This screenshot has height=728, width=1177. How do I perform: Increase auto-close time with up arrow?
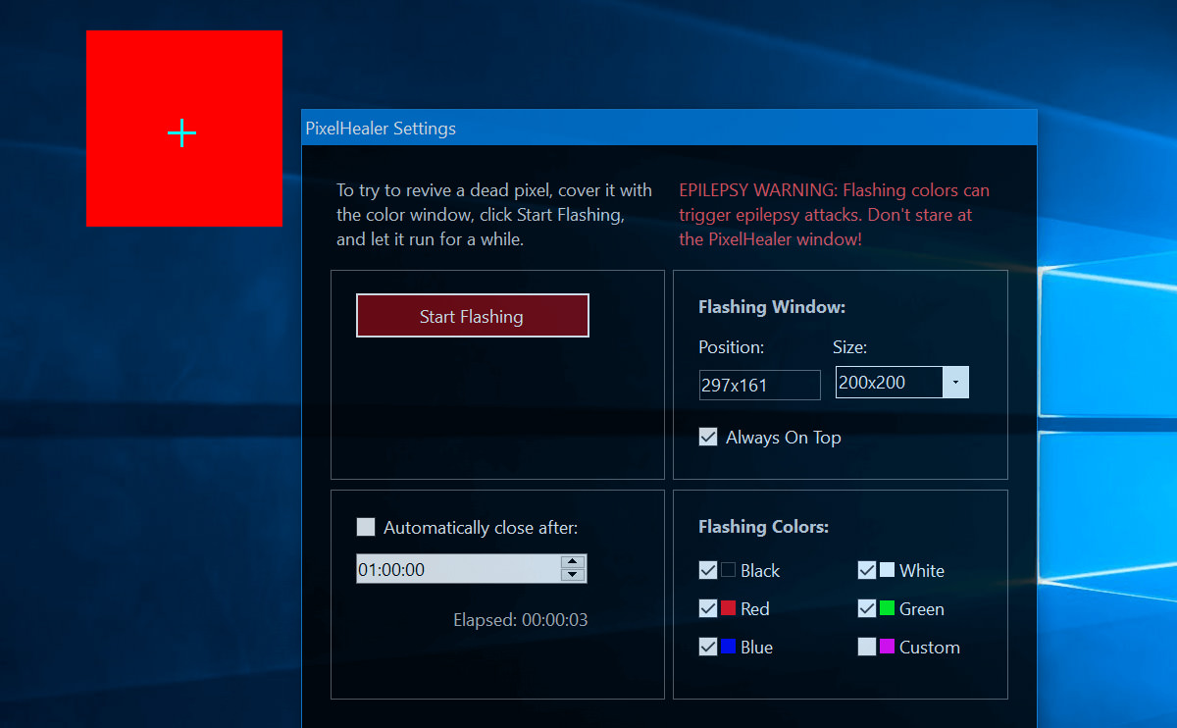573,562
